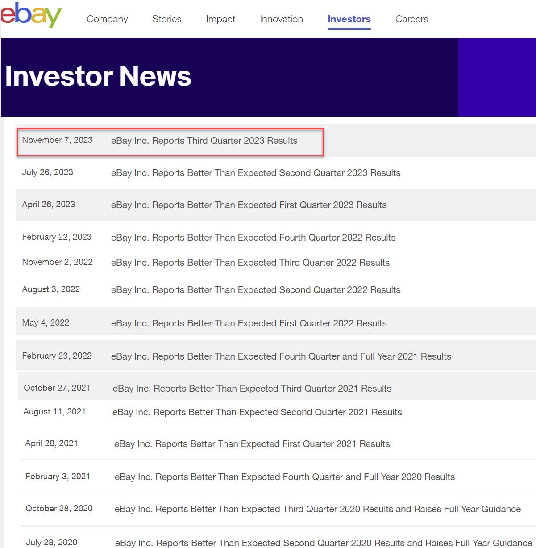Open Second Quarter 2022 Results release

[256, 290]
